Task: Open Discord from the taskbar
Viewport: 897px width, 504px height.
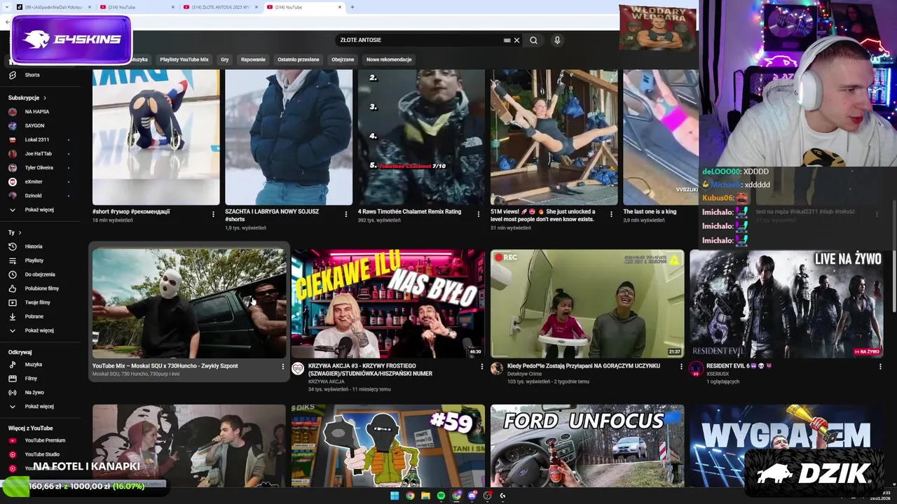Action: coord(472,496)
